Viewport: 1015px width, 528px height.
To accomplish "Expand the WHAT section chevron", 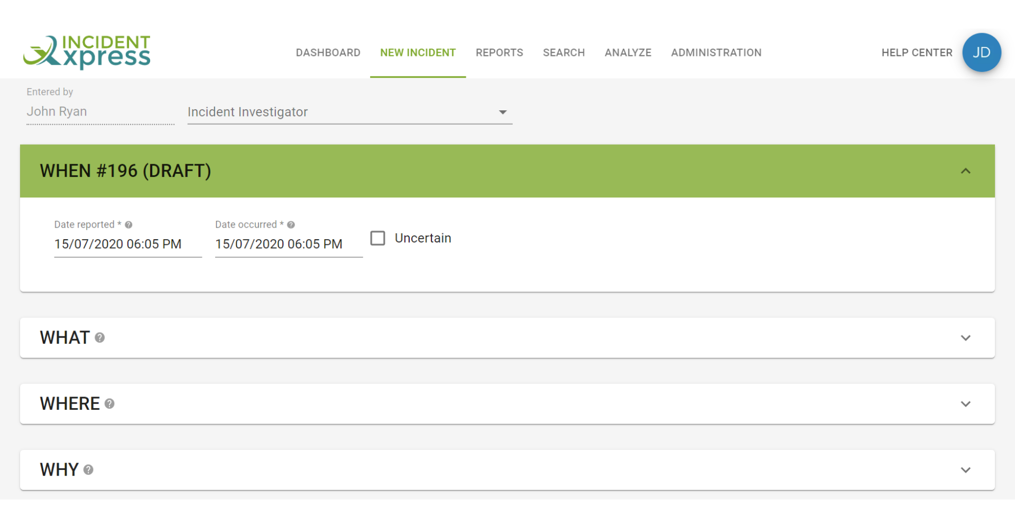I will coord(965,338).
